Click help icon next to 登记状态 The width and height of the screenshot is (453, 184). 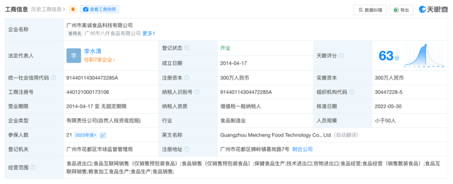(x=187, y=48)
